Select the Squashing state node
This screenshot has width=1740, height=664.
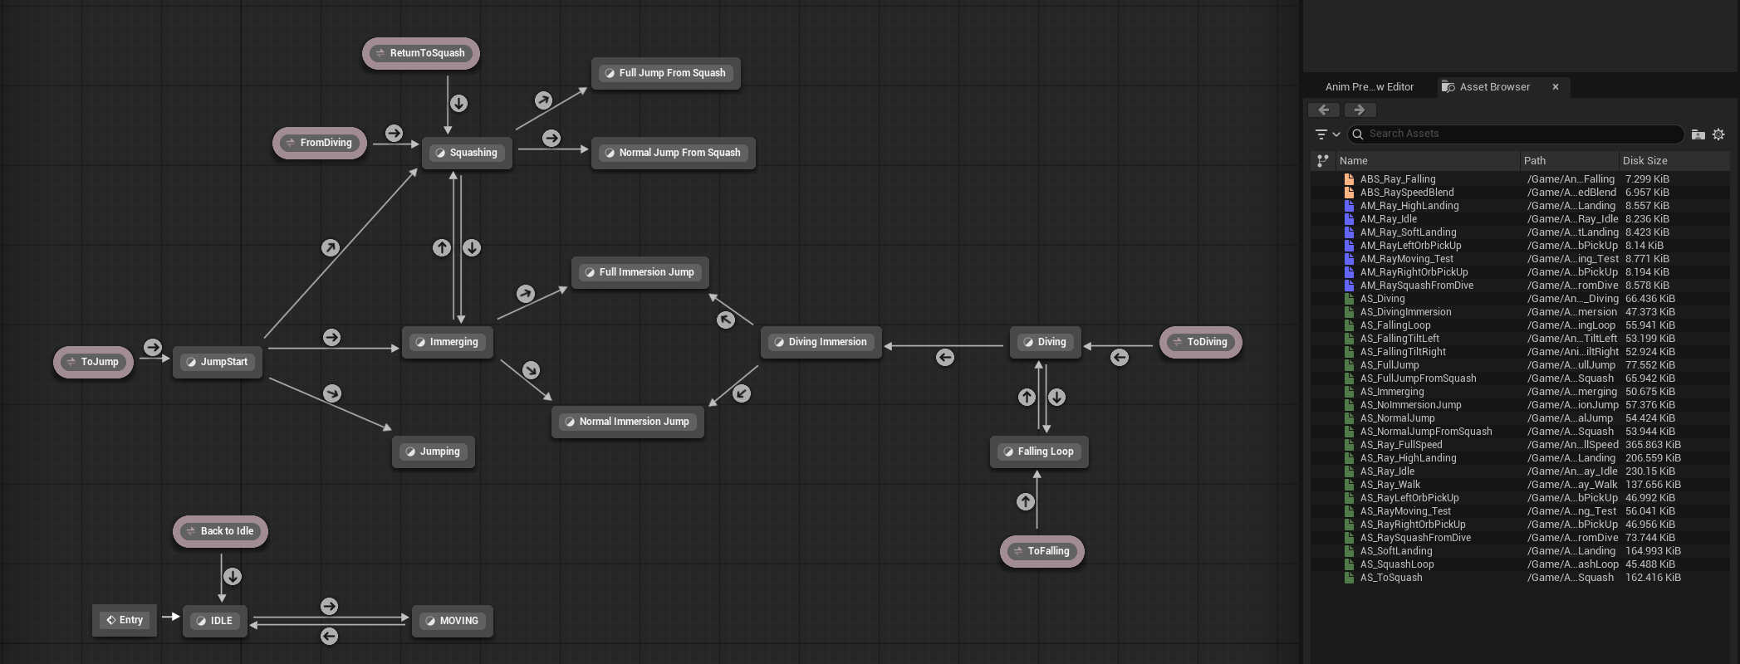467,153
